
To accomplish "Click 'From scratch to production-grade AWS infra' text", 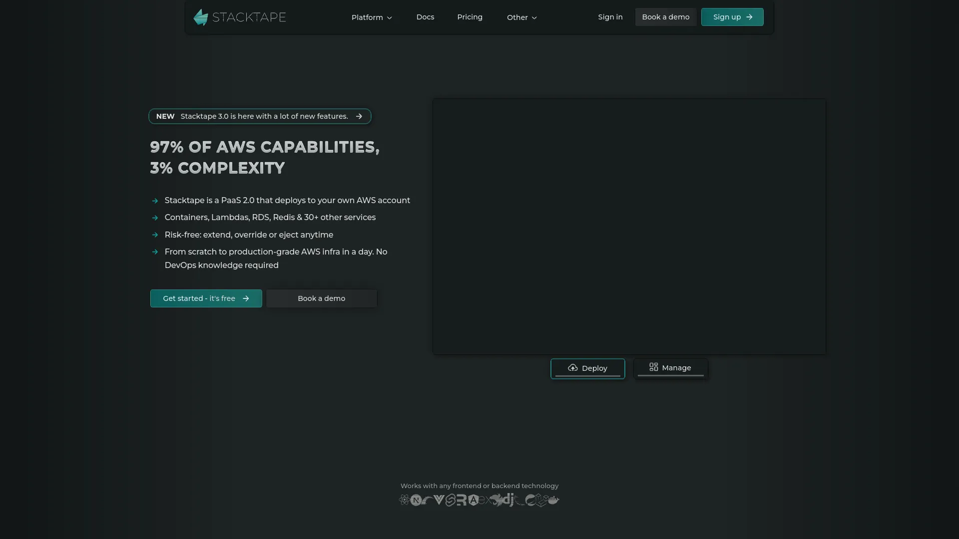I will (276, 259).
